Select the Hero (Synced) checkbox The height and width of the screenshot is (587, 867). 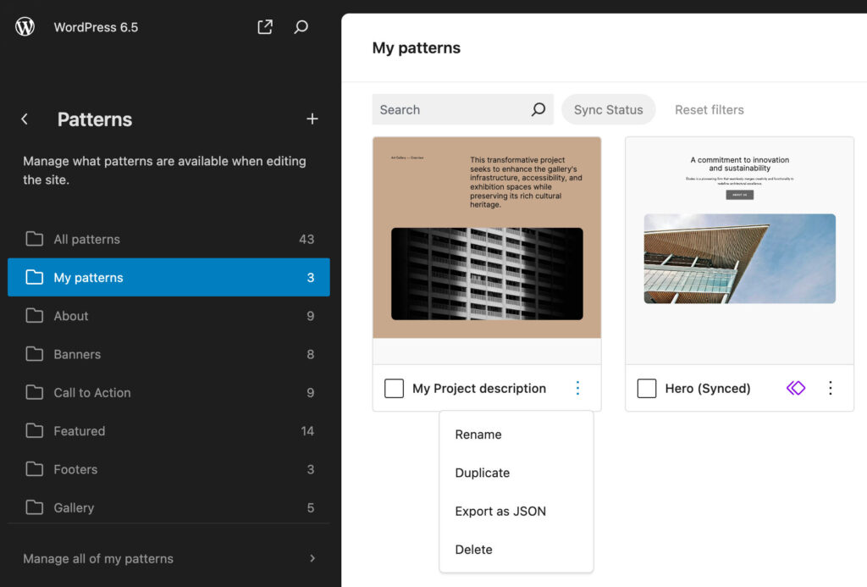[647, 388]
